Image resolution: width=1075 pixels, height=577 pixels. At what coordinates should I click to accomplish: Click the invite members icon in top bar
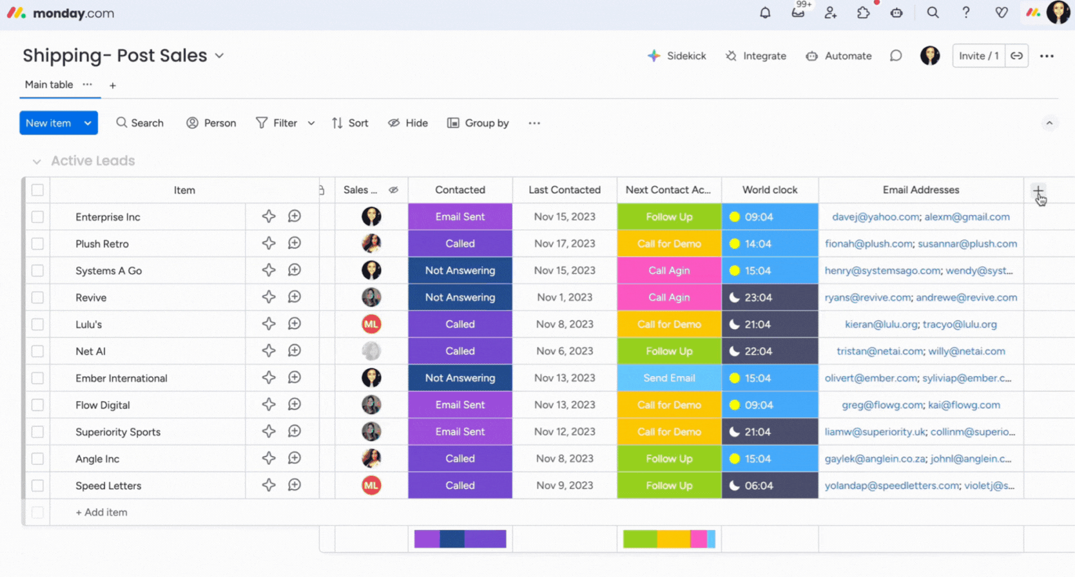point(831,13)
